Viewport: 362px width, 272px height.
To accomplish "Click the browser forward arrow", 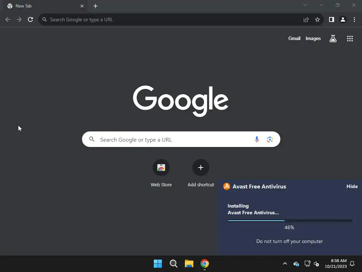I will (19, 20).
